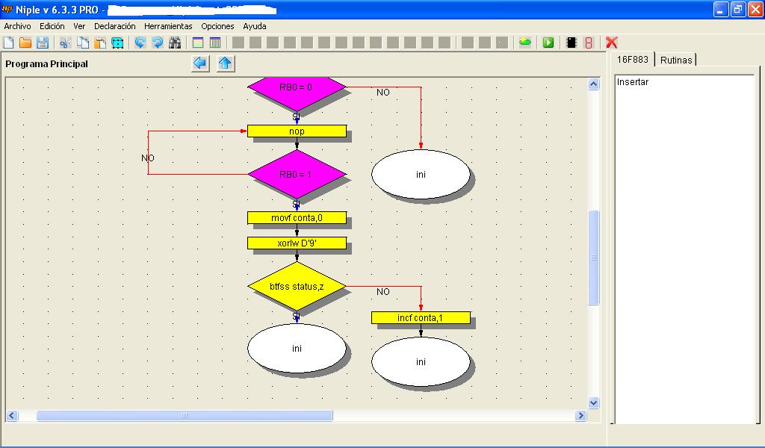The height and width of the screenshot is (448, 765).
Task: Click the red seven-segment display icon
Action: pos(589,43)
